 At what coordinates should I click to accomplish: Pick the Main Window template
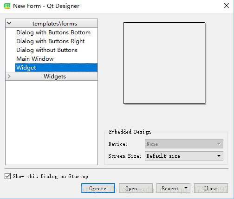[35, 59]
